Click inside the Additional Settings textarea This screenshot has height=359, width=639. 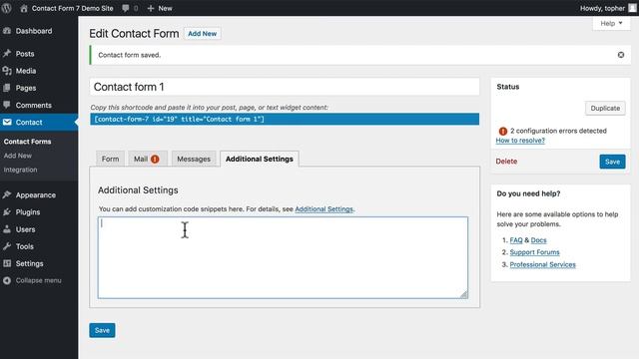tap(283, 257)
